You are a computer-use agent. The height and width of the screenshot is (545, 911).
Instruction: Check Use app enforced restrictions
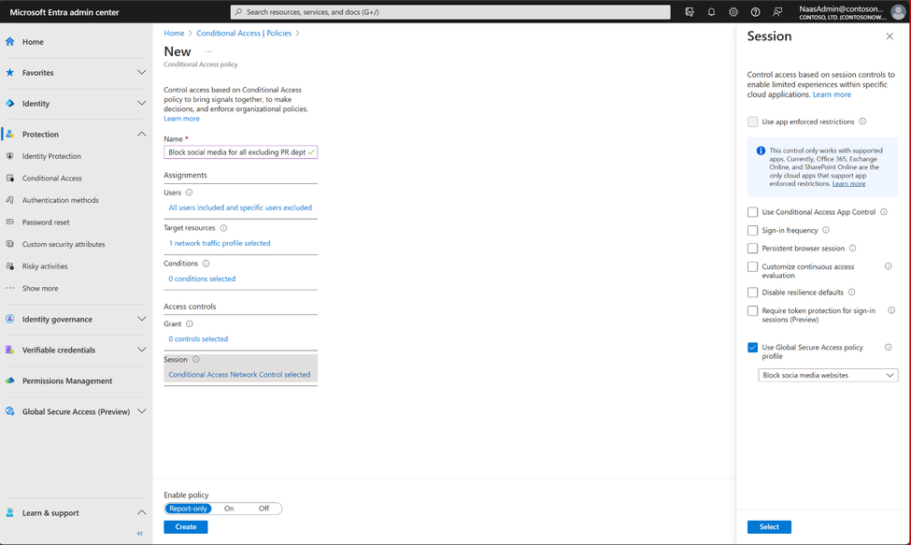pyautogui.click(x=752, y=122)
